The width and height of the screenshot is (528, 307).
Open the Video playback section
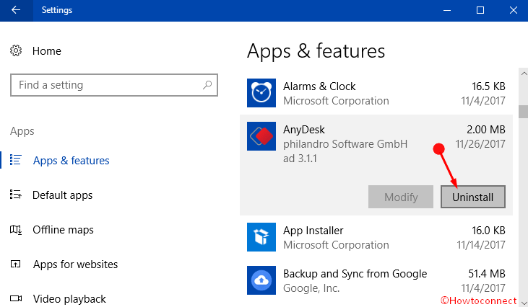point(69,299)
